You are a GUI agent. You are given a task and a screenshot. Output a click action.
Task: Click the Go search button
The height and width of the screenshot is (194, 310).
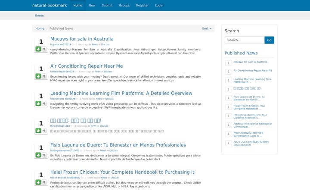tap(269, 40)
